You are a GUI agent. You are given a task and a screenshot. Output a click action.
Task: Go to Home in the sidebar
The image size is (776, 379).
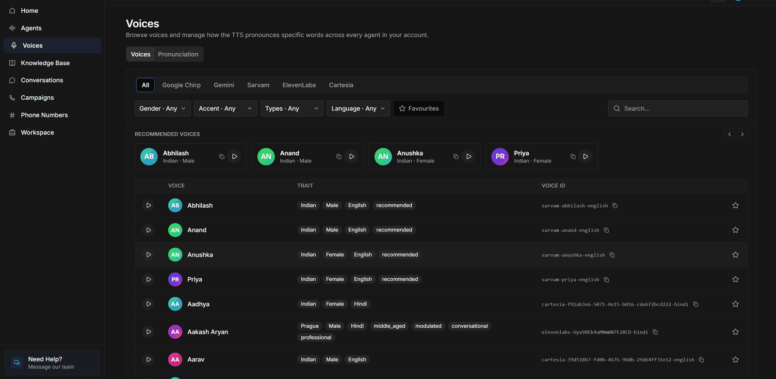tap(52, 11)
